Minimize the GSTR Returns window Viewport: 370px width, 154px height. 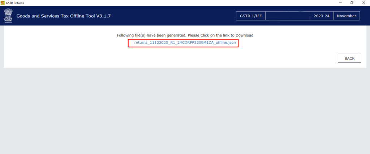pyautogui.click(x=341, y=3)
